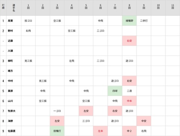Open player 山川 in batting order six

[x=10, y=101]
